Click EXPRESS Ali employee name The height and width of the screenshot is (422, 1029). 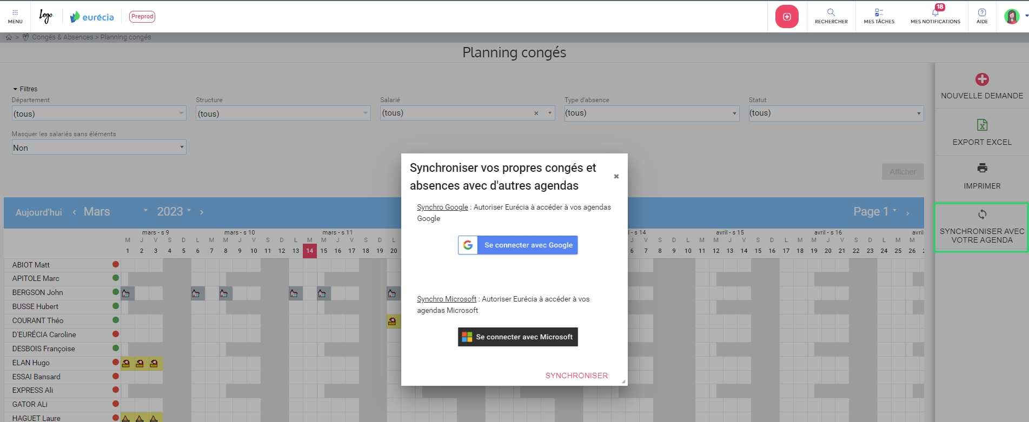(32, 390)
